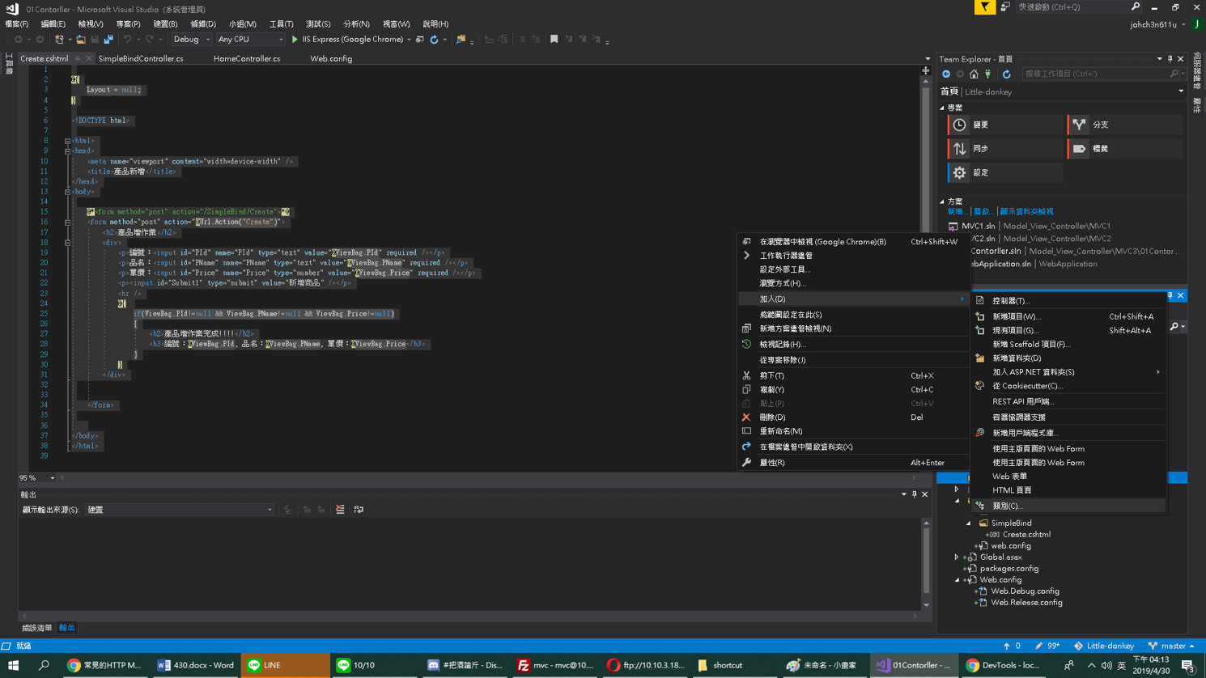Click the 開啟... link under 方案
The width and height of the screenshot is (1206, 678).
[983, 212]
